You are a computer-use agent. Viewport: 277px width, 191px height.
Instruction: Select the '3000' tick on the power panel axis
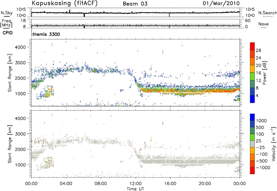20,63
